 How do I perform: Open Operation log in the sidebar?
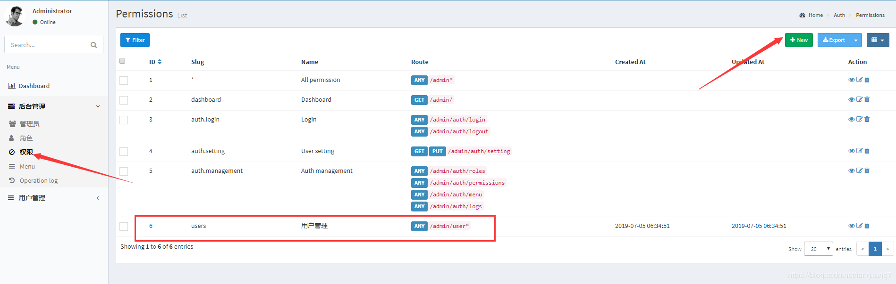(54, 180)
